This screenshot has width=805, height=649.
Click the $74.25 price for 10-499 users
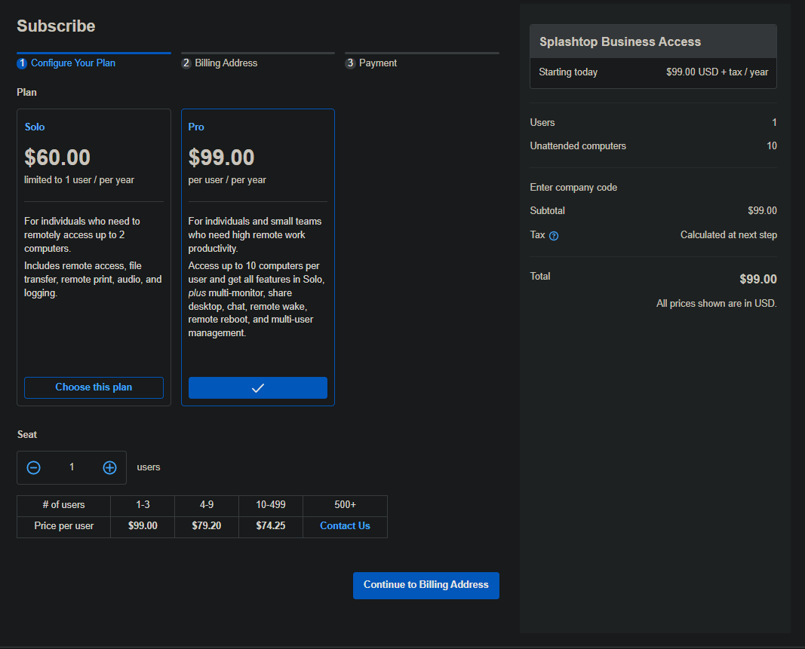(x=270, y=526)
